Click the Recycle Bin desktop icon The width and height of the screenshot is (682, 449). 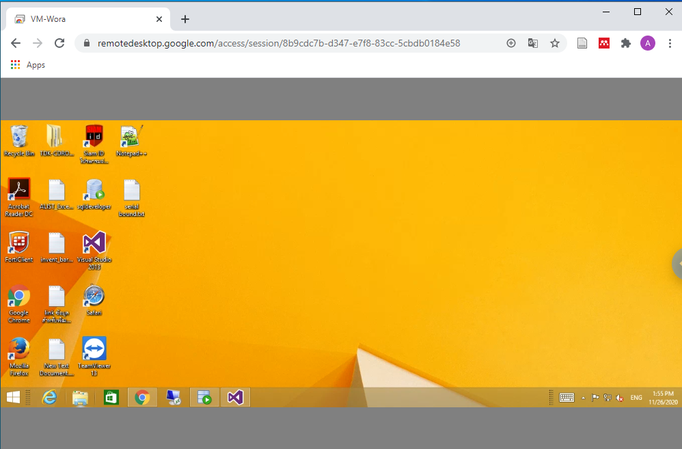coord(19,137)
